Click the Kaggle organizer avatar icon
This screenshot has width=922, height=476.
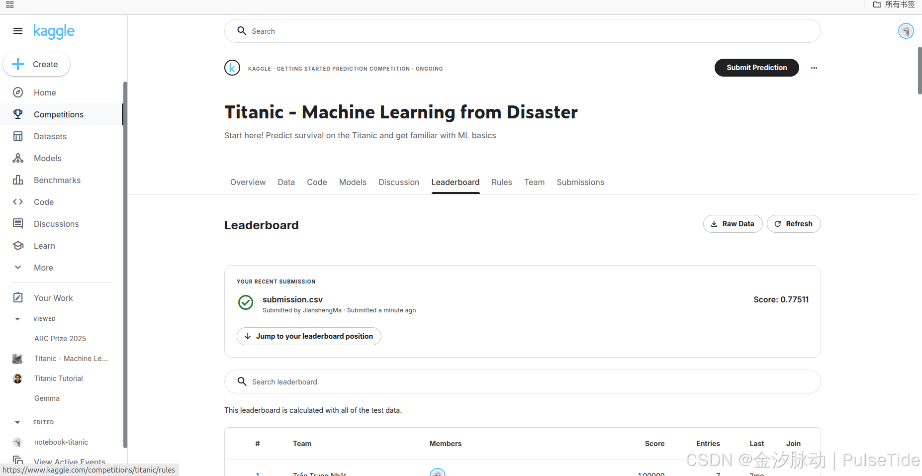(232, 68)
